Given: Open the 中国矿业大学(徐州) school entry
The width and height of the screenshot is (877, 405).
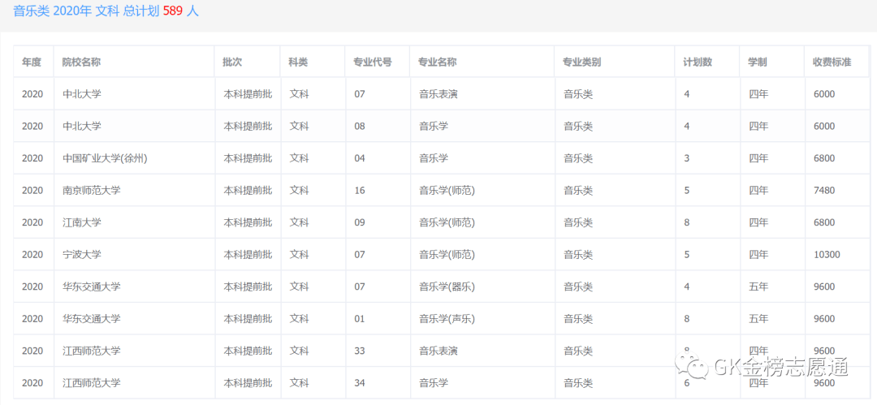Looking at the screenshot, I should coord(105,158).
